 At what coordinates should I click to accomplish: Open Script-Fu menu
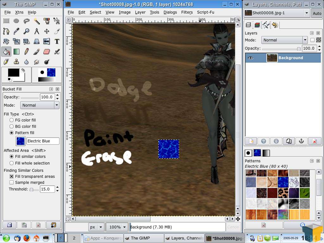(x=206, y=12)
